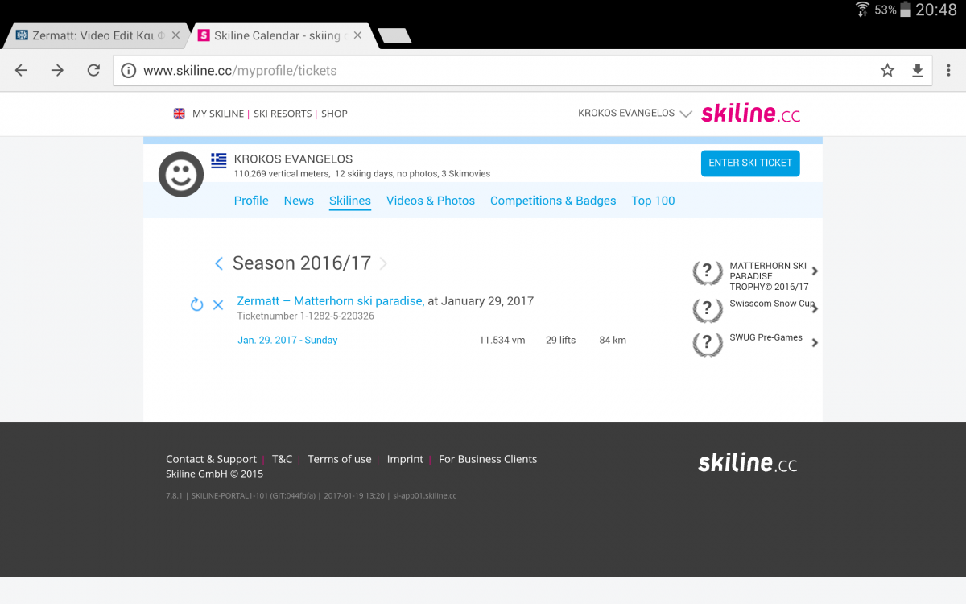Change language via the UK flag icon
Image resolution: width=966 pixels, height=604 pixels.
point(179,114)
